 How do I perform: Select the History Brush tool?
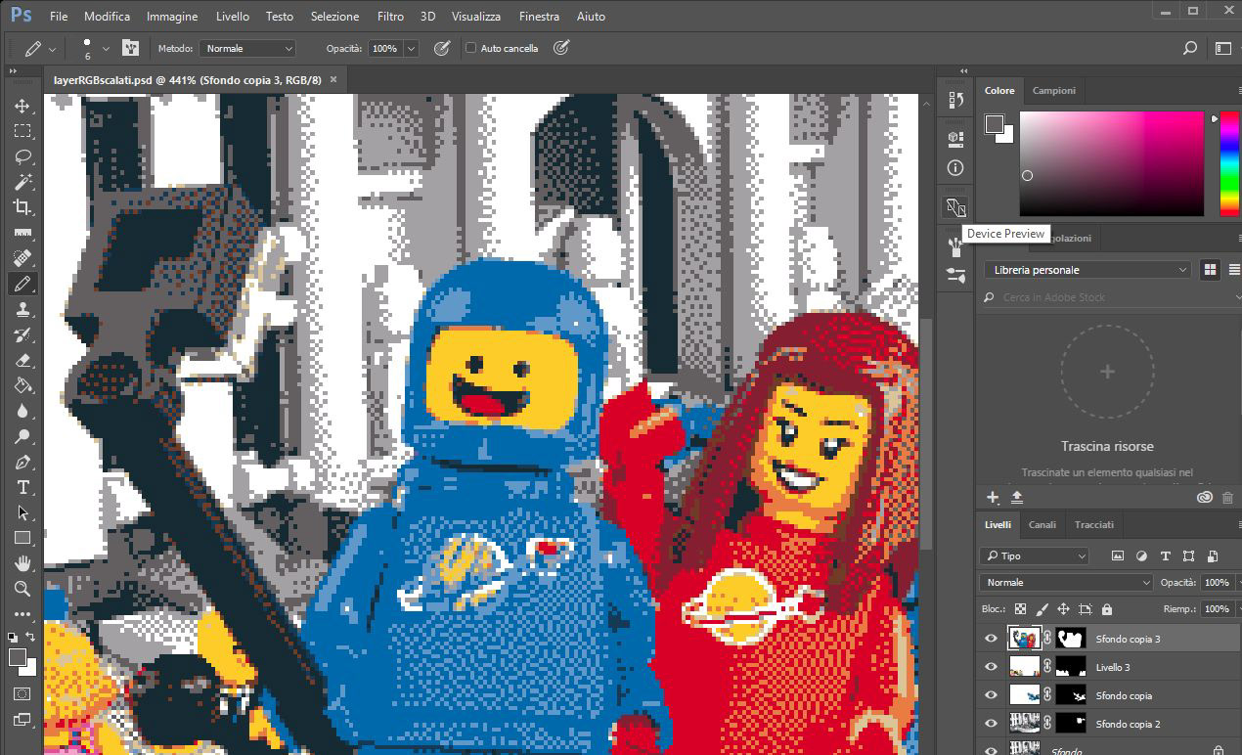click(22, 334)
